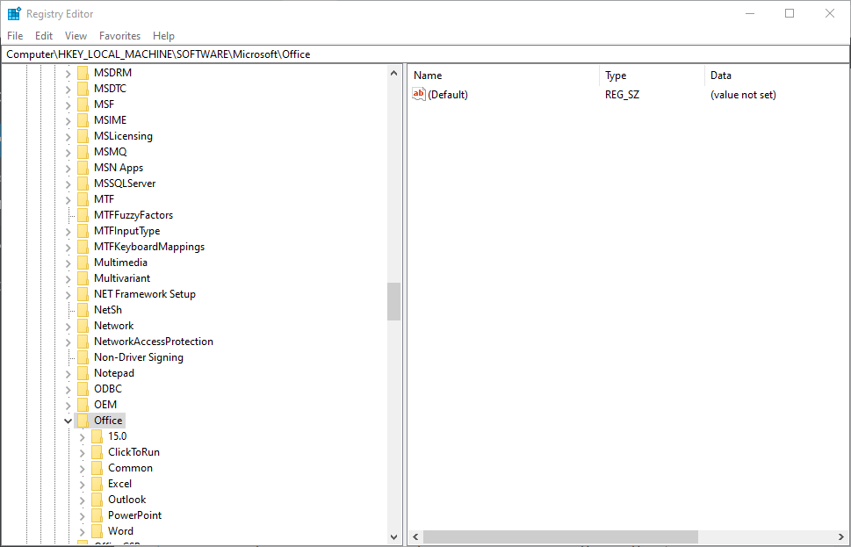Select the Word subkey
This screenshot has width=851, height=547.
pos(120,530)
